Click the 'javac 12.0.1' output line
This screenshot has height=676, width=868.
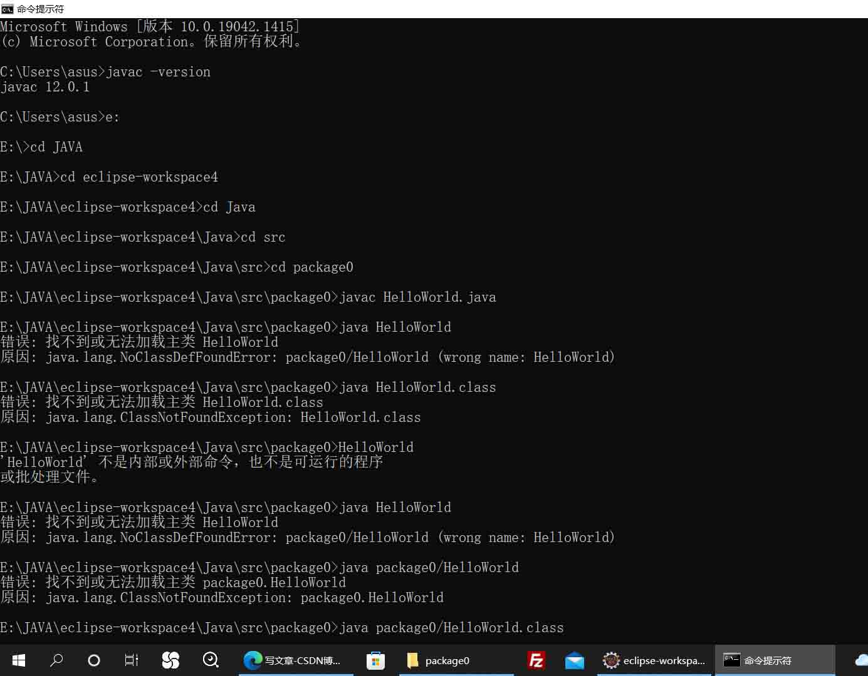pyautogui.click(x=45, y=87)
